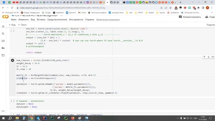Open Группа bookmarks folder
The width and height of the screenshot is (215, 121).
tap(161, 13)
